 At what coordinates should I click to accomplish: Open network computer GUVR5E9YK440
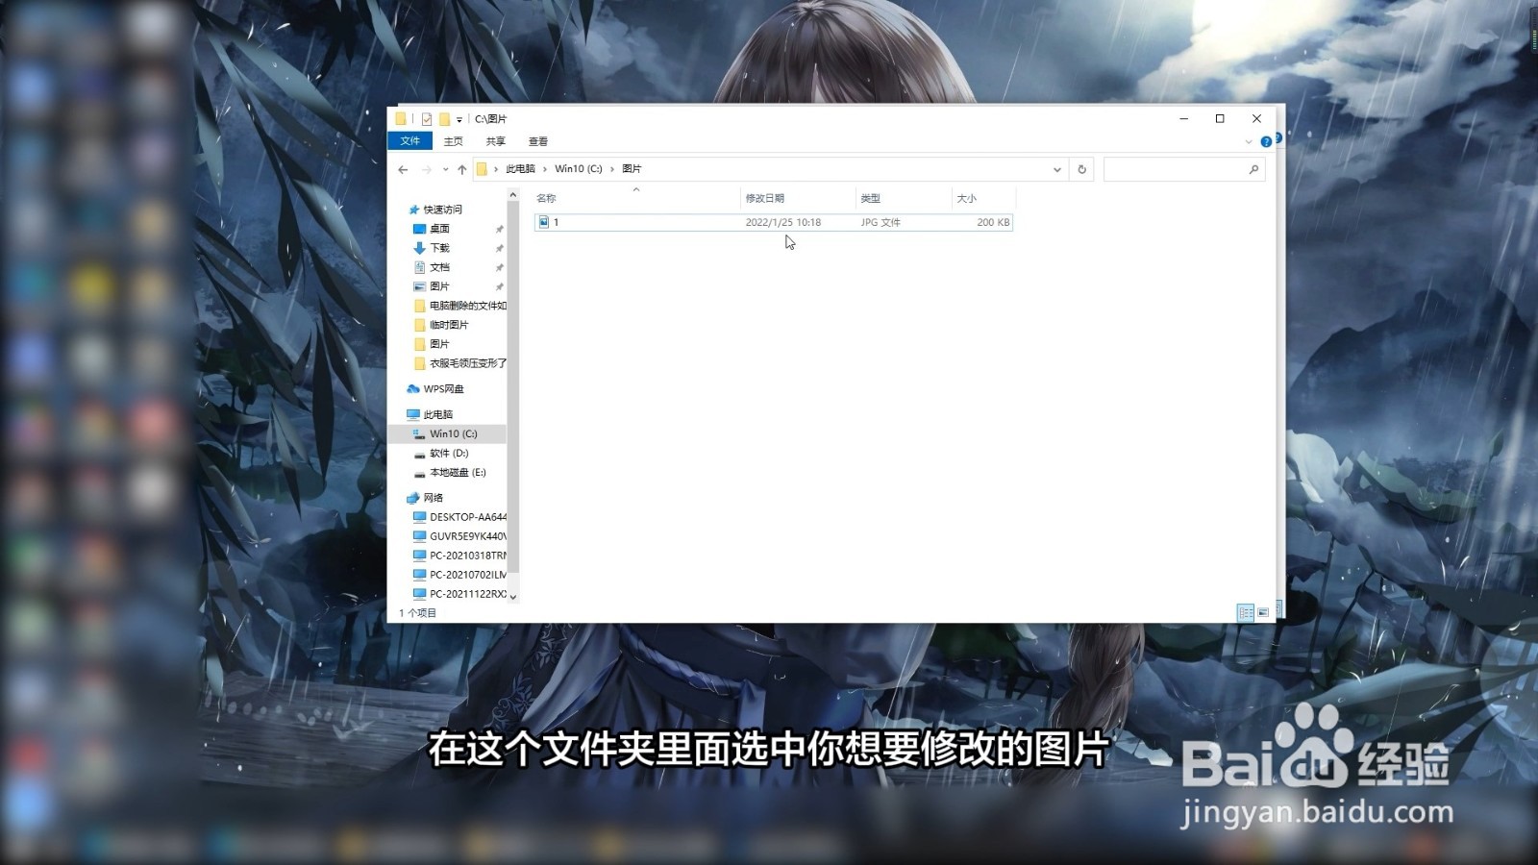(x=467, y=536)
